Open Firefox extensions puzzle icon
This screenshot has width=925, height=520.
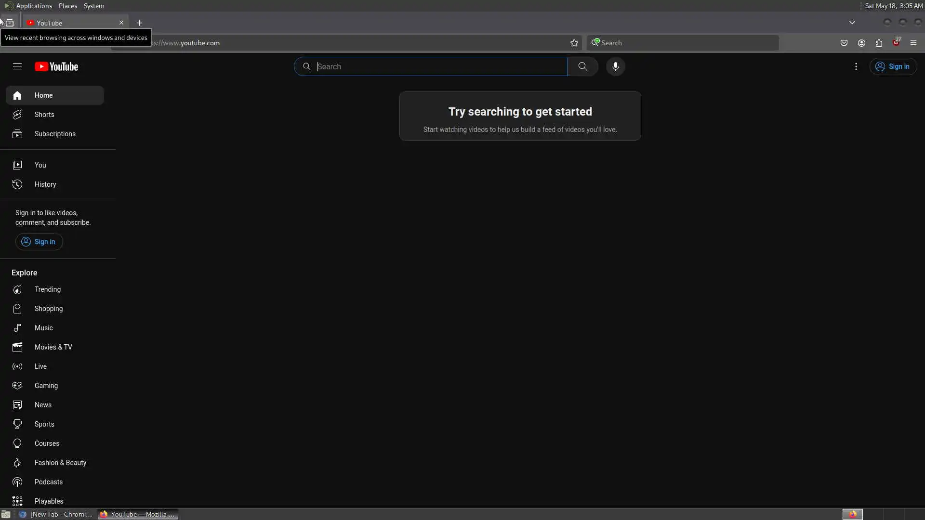[x=879, y=43]
